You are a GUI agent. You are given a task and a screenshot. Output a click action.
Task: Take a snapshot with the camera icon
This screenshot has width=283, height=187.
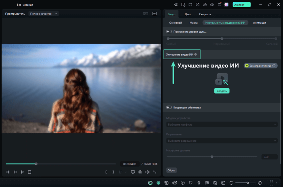coord(140,172)
